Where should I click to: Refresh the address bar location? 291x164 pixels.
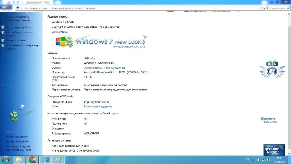point(264,8)
